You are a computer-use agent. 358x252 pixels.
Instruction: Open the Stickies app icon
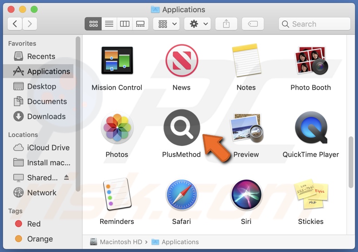click(311, 194)
